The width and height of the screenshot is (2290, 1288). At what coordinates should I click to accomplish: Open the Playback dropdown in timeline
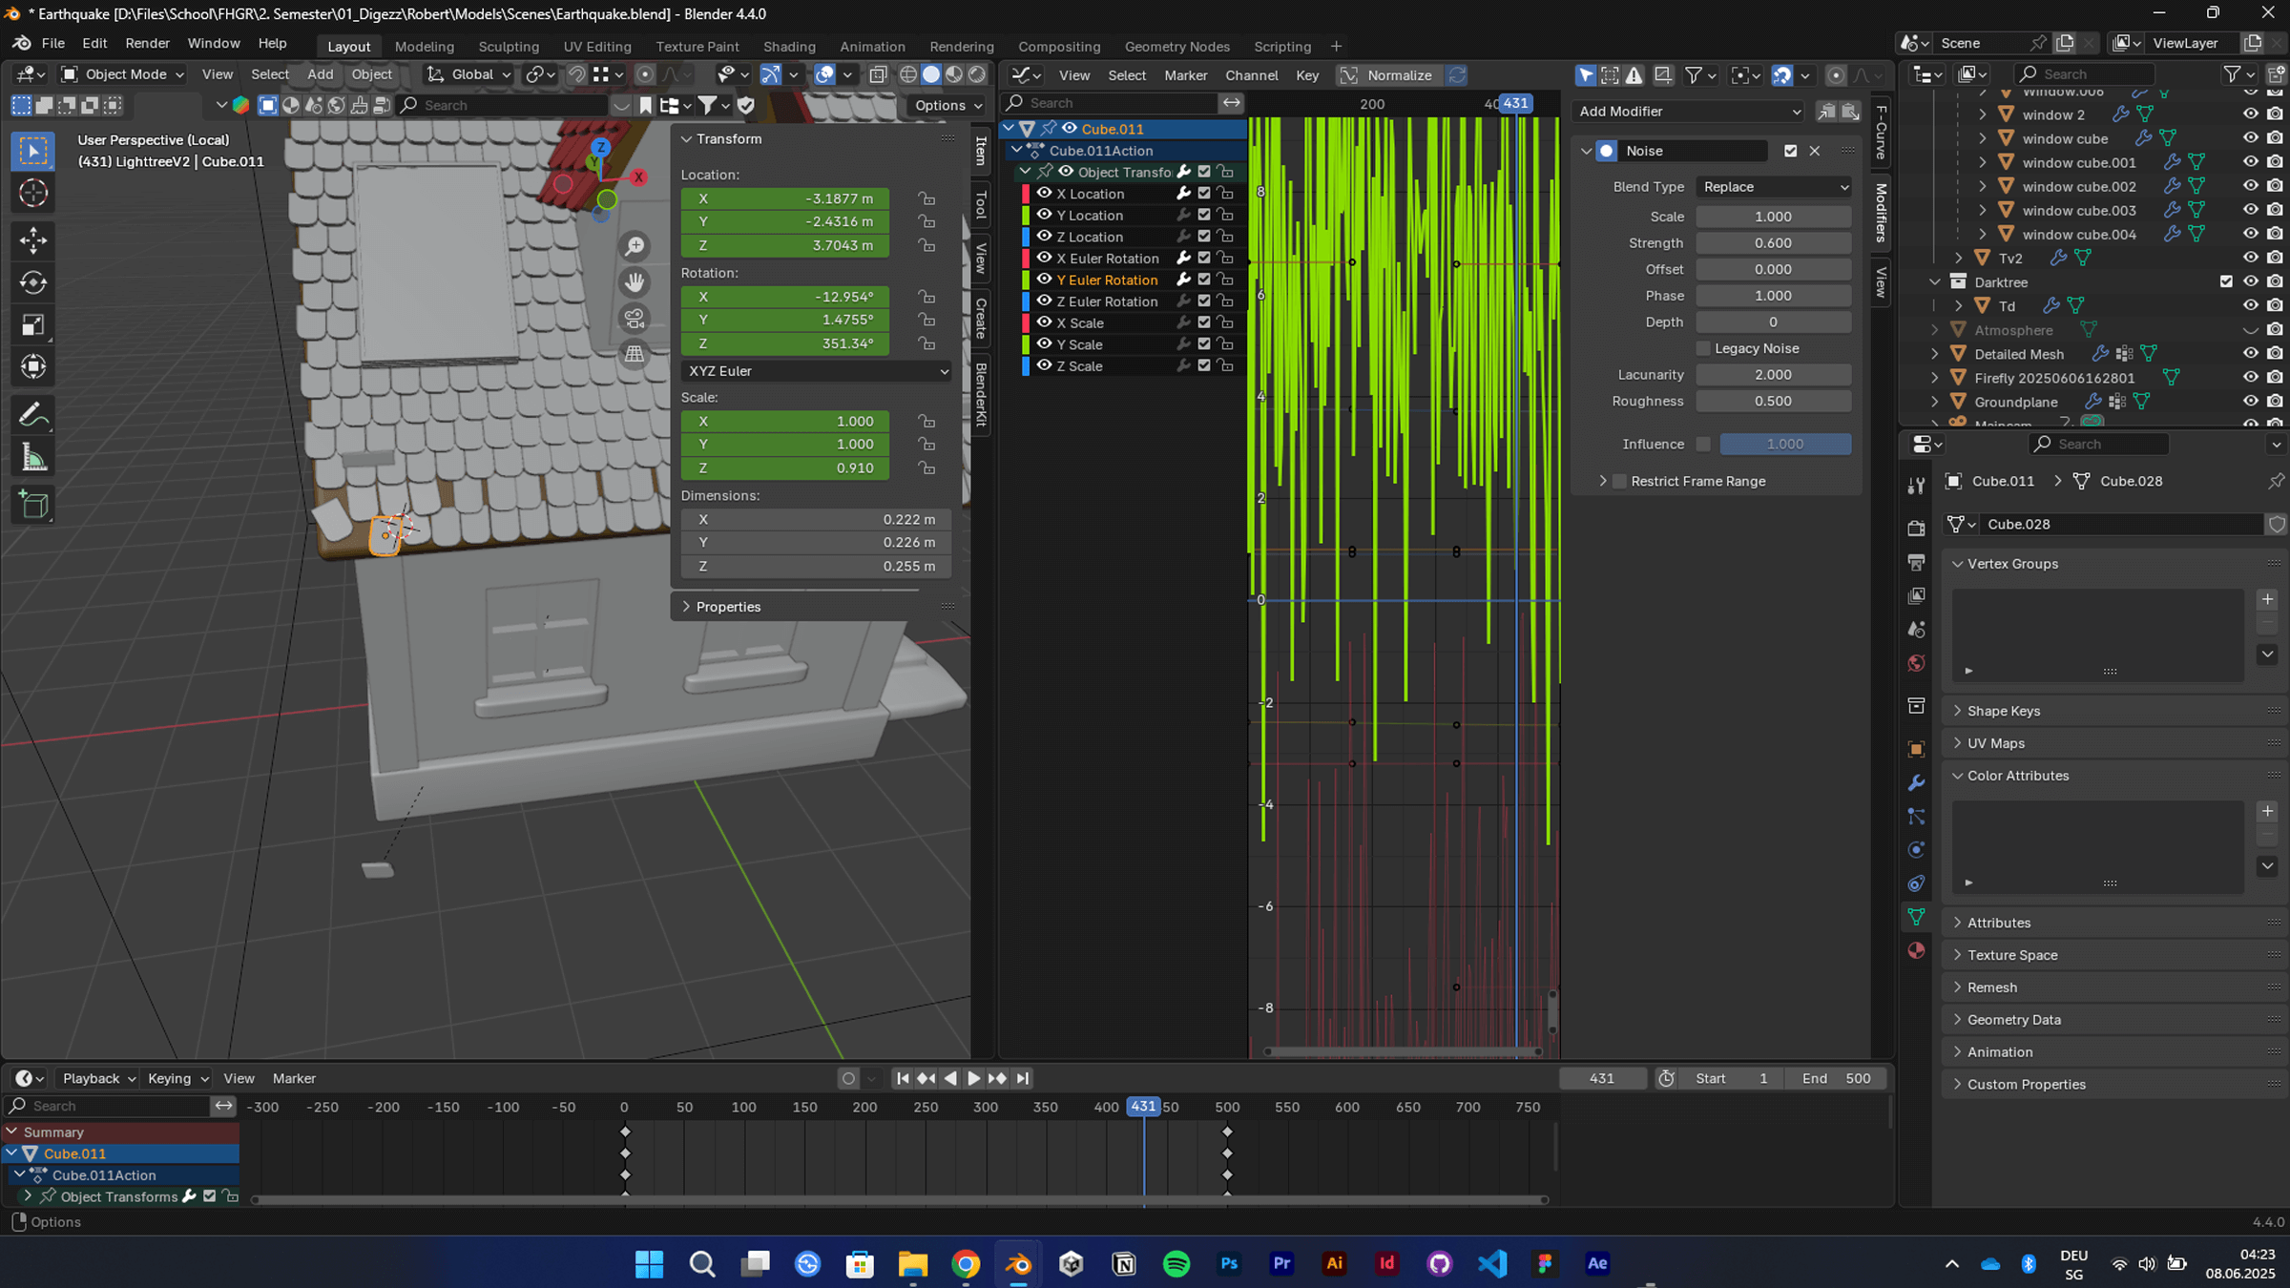(98, 1078)
